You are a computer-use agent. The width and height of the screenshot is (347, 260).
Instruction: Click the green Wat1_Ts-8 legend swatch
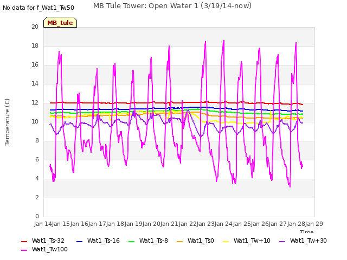[131, 241]
